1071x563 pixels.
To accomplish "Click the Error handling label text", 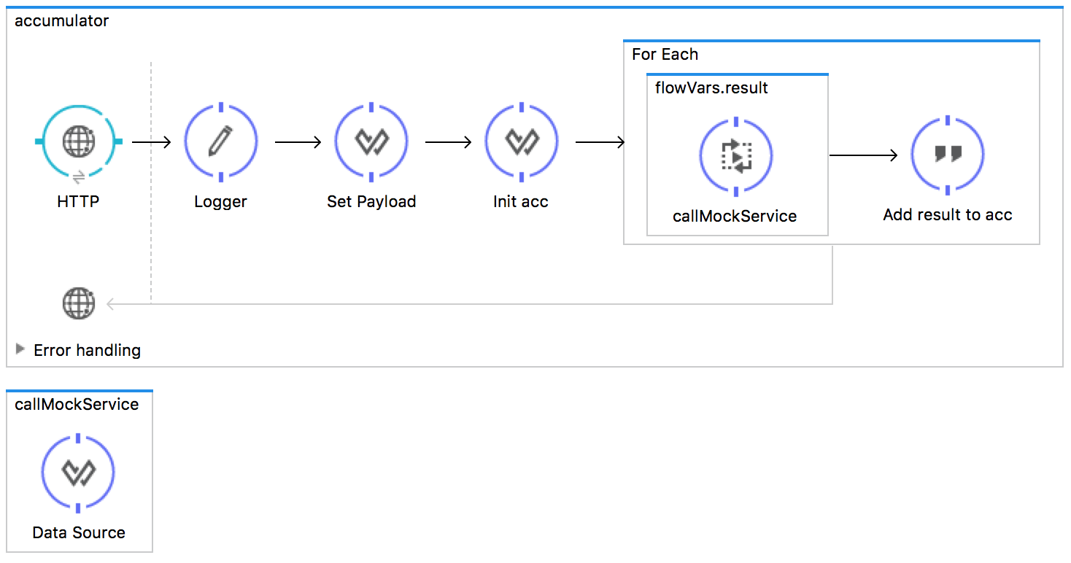I will (x=88, y=350).
